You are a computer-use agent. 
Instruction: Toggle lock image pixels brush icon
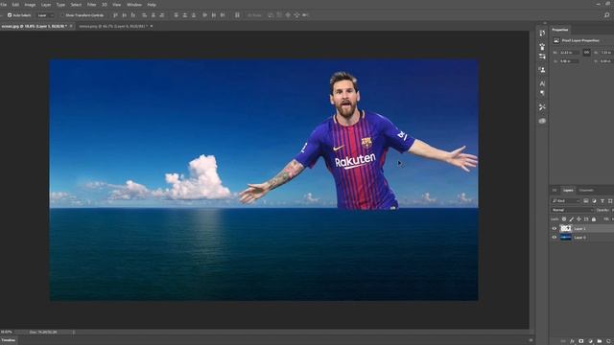point(572,219)
